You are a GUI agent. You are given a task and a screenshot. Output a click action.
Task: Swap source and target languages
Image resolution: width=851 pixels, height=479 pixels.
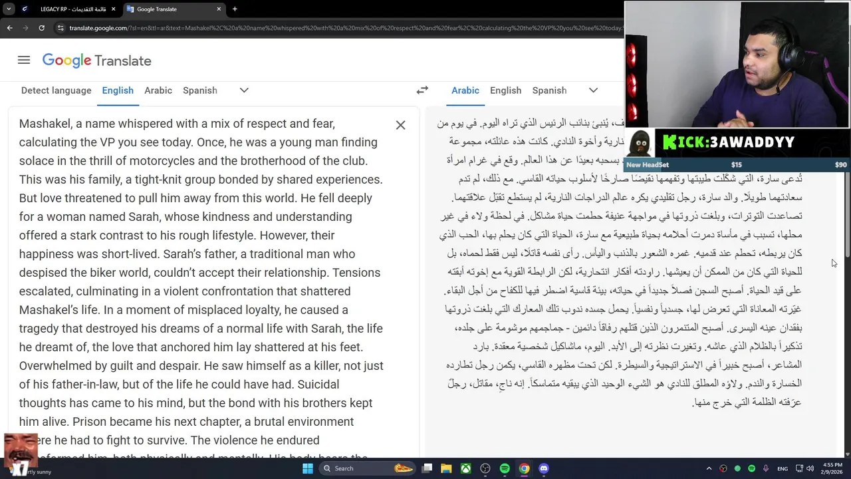click(x=422, y=90)
